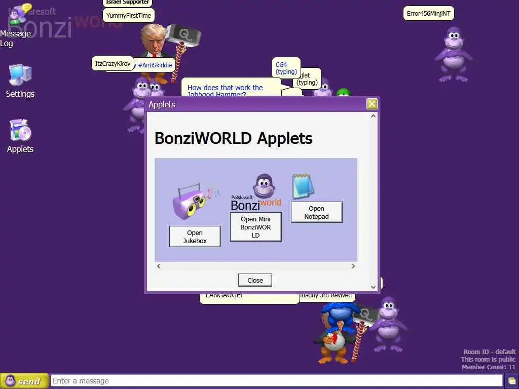Click the Jabbgod Hammer question speech bubble

[x=231, y=88]
